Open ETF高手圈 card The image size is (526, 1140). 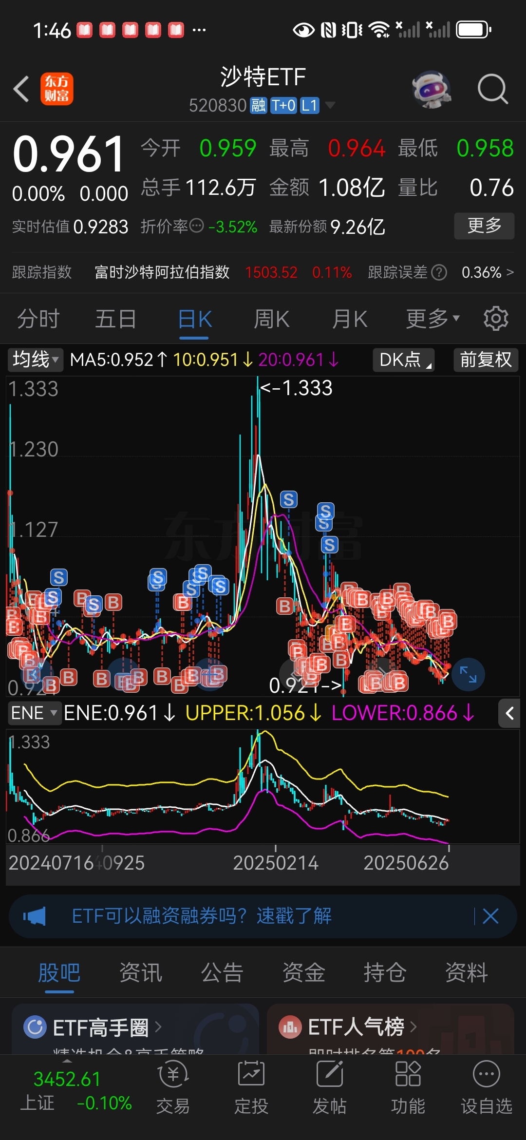135,1029
